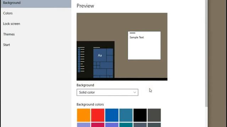Click the Preview heading text
The height and width of the screenshot is (127, 227).
coord(85,6)
